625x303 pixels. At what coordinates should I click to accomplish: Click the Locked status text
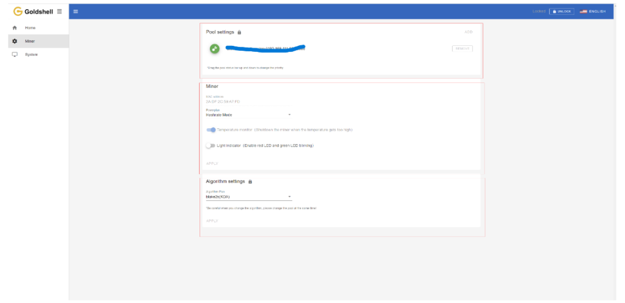[539, 11]
